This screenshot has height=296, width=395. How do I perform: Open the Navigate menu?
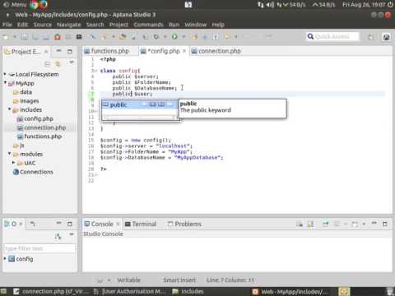pyautogui.click(x=69, y=25)
